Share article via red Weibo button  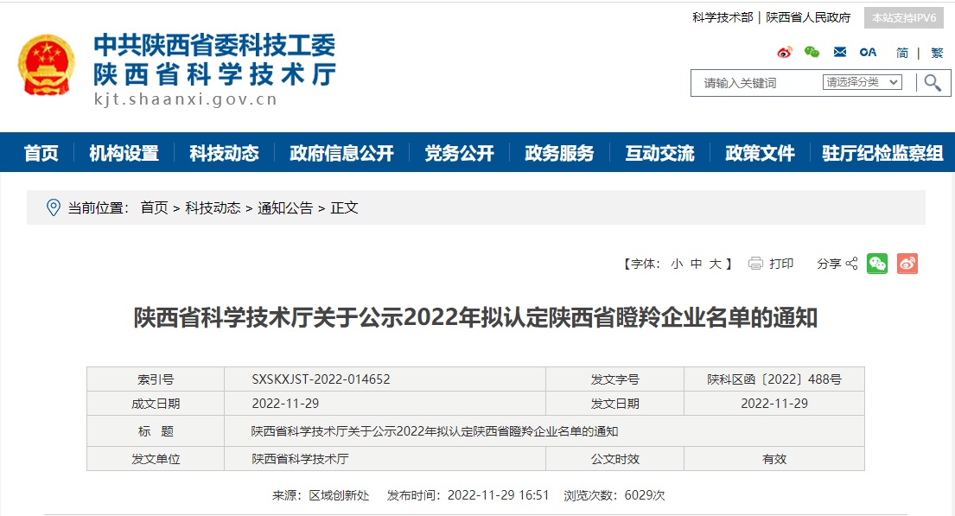click(x=907, y=264)
